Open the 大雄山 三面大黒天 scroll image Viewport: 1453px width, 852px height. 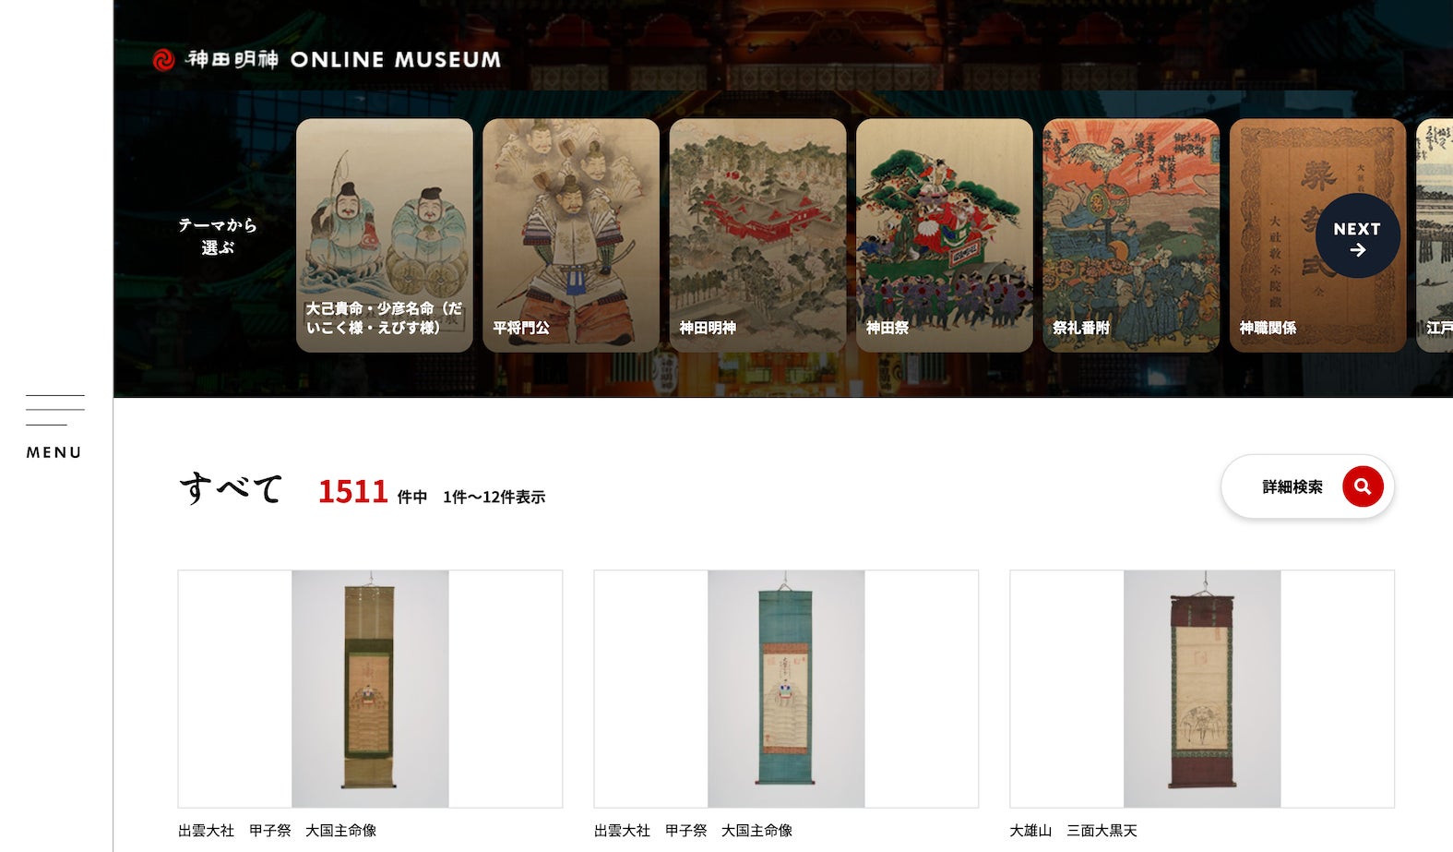(1202, 689)
